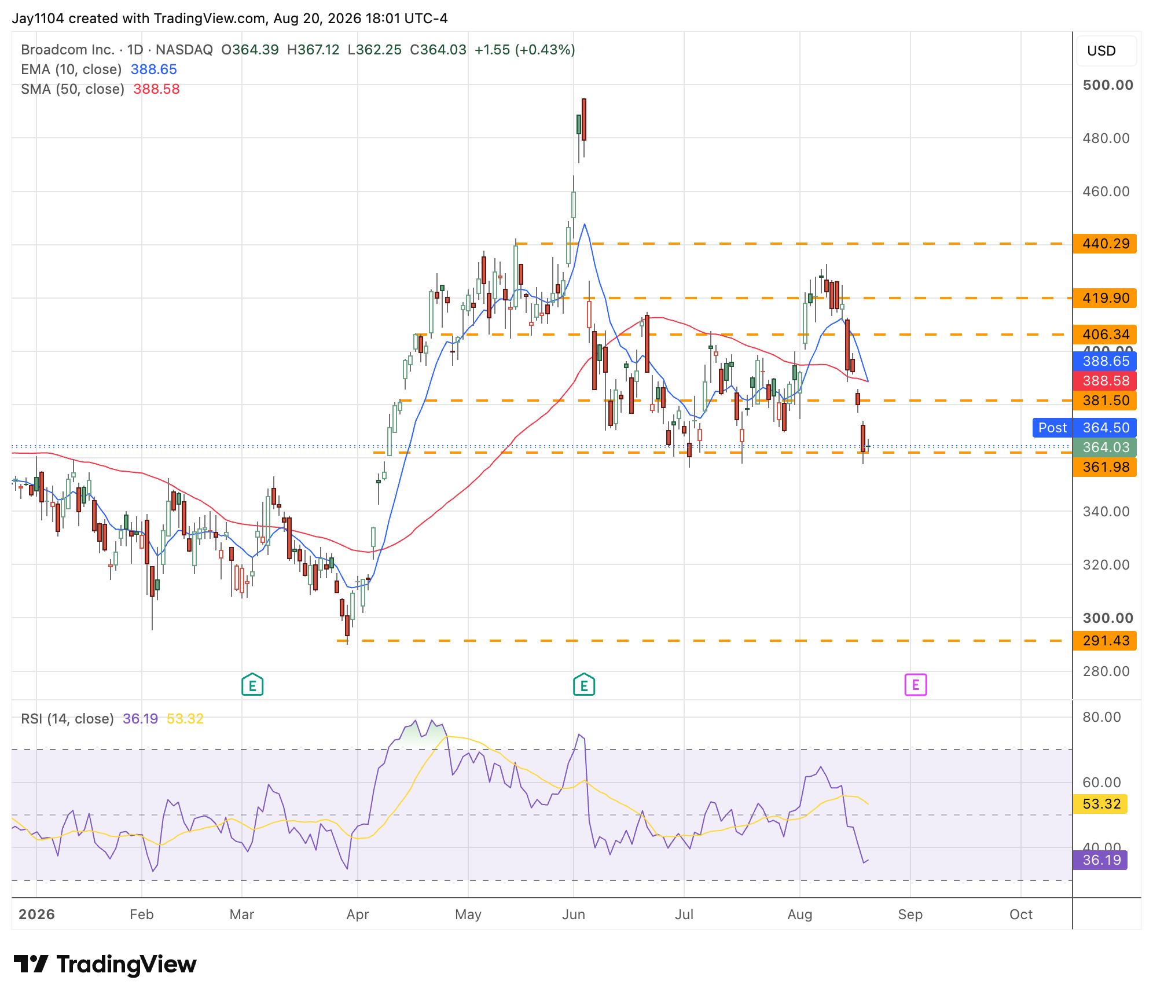Click the O364.39 open price value
The height and width of the screenshot is (999, 1153).
tap(250, 50)
